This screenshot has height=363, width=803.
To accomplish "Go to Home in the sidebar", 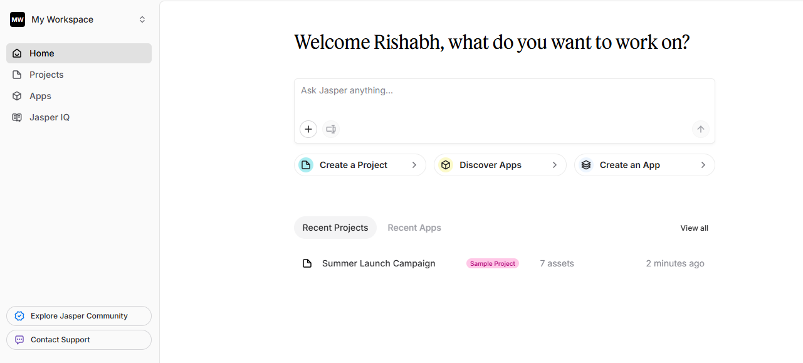I will click(41, 53).
